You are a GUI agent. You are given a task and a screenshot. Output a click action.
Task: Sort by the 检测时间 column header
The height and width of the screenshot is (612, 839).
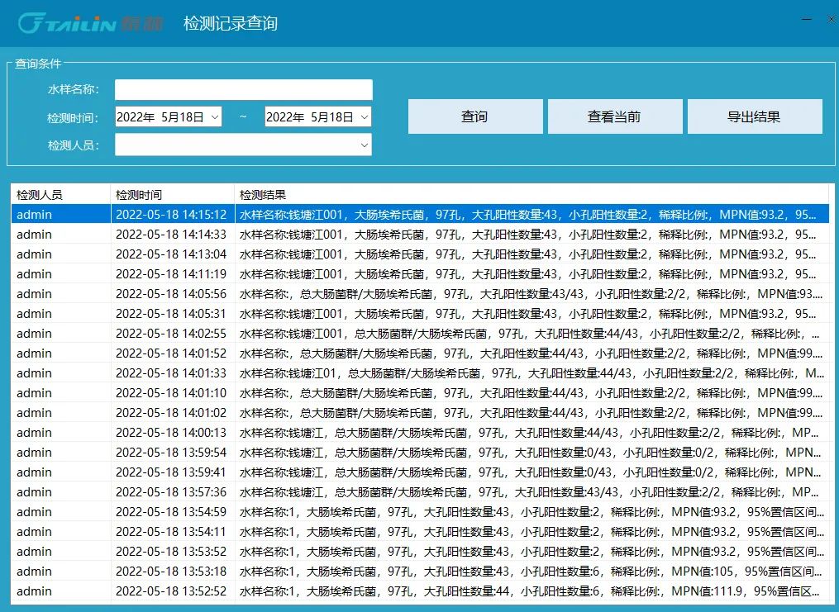(172, 195)
